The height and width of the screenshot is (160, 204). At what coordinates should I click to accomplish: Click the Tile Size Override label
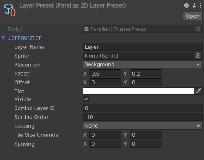coord(36,135)
